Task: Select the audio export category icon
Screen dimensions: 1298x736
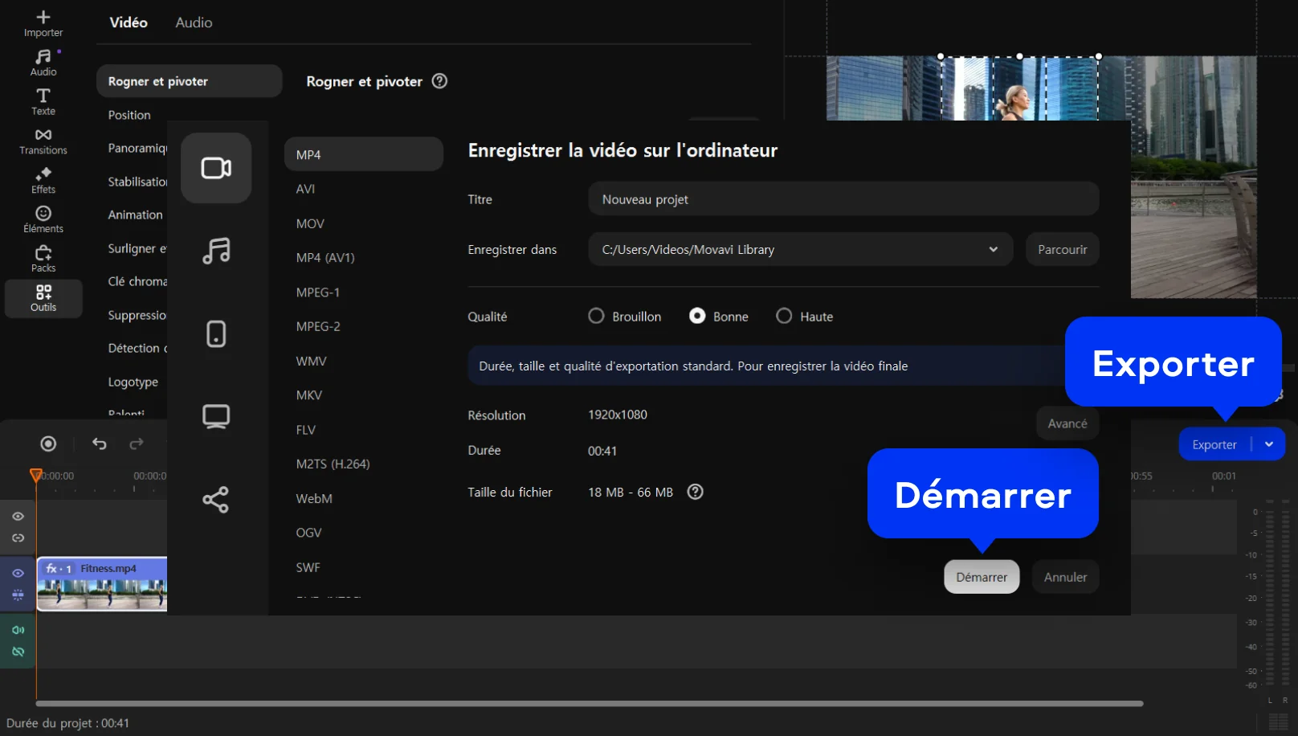Action: click(x=216, y=251)
